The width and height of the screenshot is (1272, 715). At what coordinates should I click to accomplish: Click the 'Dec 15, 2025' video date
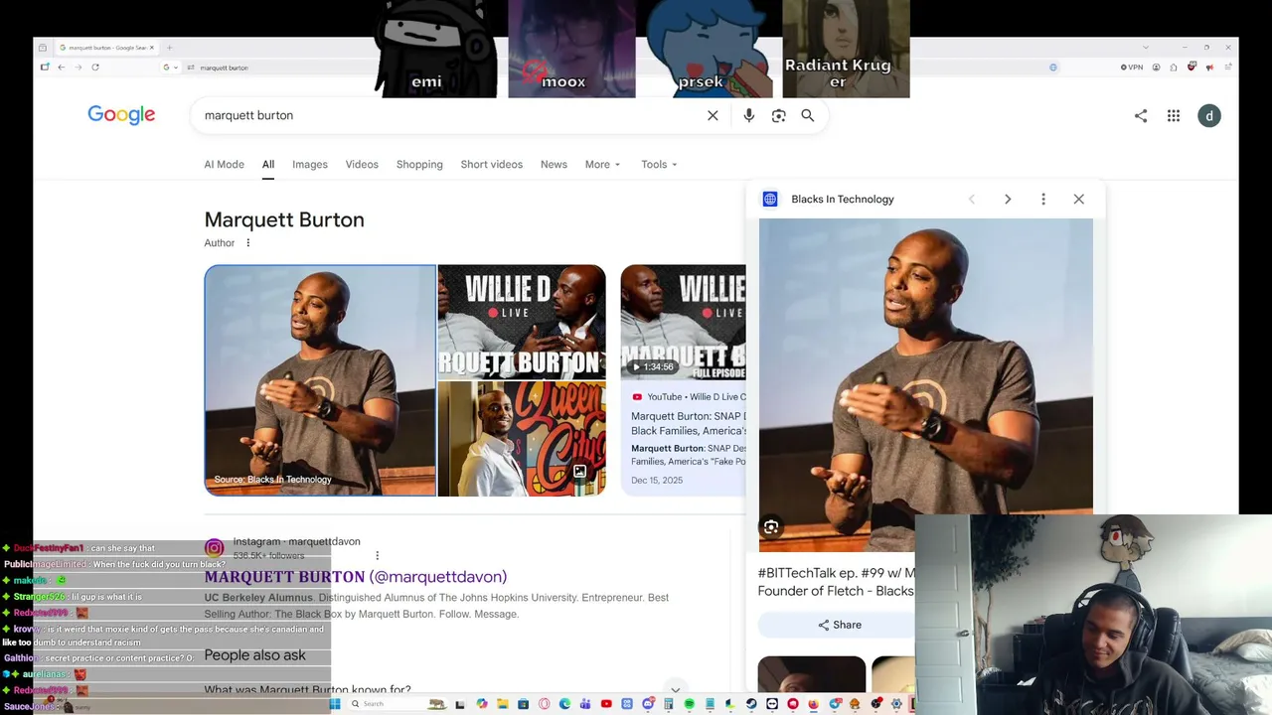(657, 481)
